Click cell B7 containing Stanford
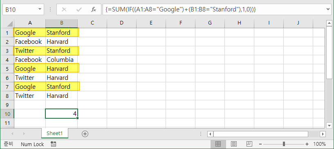334x149 pixels. point(62,87)
